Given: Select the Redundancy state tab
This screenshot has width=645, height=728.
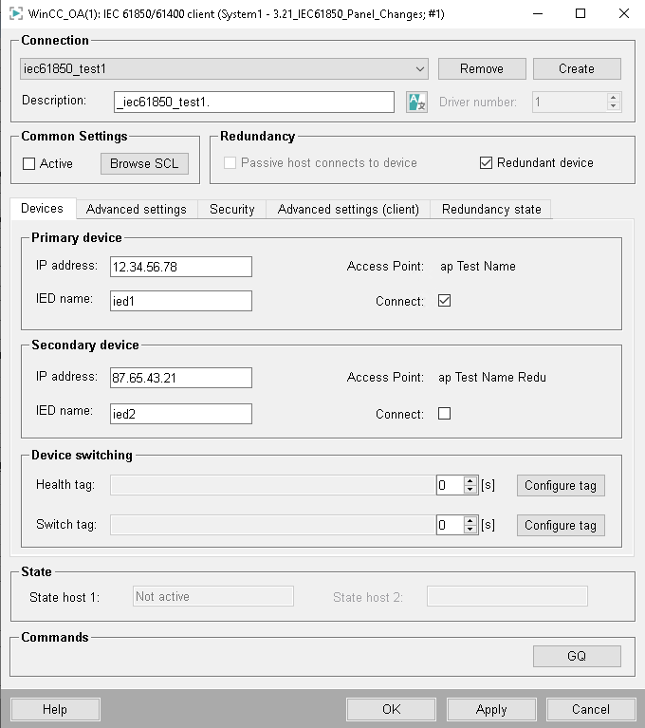Looking at the screenshot, I should point(490,209).
